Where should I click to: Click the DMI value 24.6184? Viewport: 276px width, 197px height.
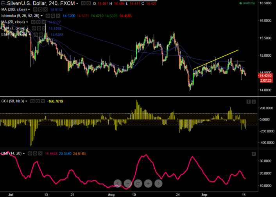[x=79, y=154]
